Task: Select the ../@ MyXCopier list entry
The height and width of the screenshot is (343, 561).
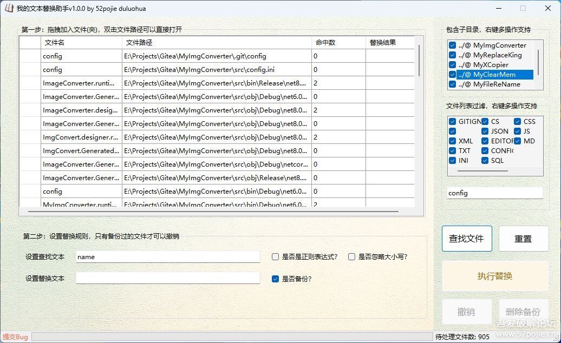Action: tap(483, 65)
